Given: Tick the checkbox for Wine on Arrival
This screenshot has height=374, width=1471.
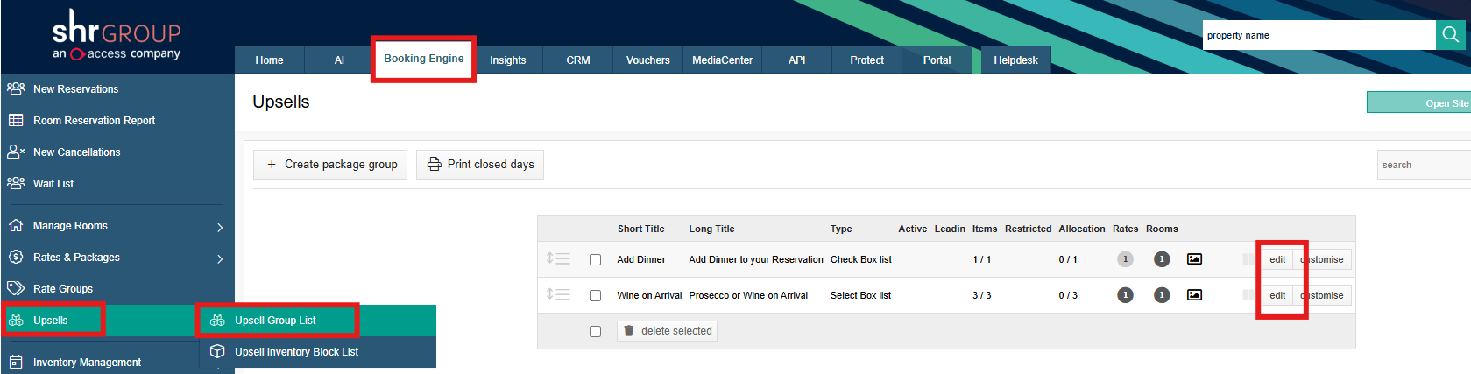Looking at the screenshot, I should [x=596, y=296].
